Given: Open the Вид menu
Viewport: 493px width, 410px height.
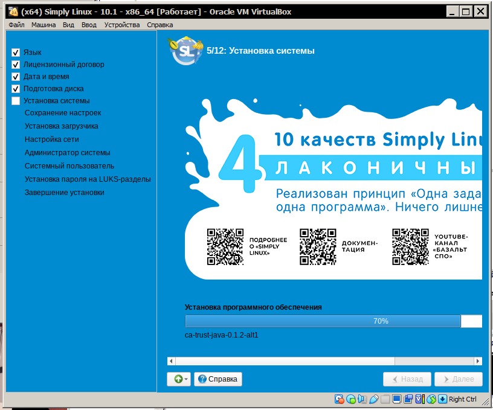Looking at the screenshot, I should tap(68, 25).
